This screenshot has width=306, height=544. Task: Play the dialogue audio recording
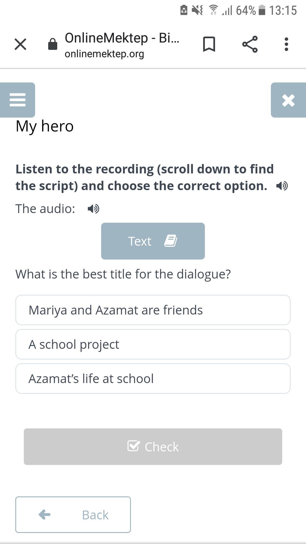pos(93,209)
